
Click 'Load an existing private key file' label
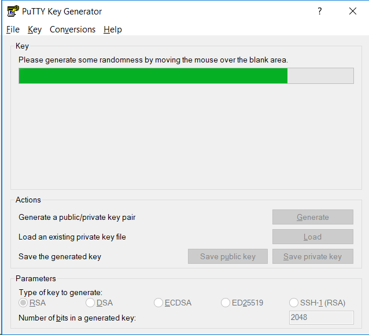(72, 237)
